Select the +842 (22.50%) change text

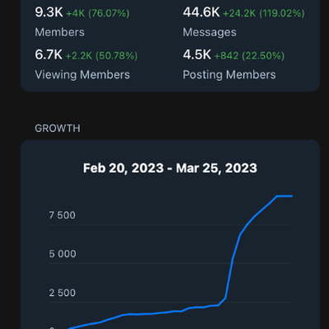click(249, 56)
